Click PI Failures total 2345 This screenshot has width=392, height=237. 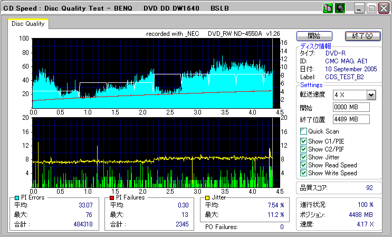coord(182,224)
